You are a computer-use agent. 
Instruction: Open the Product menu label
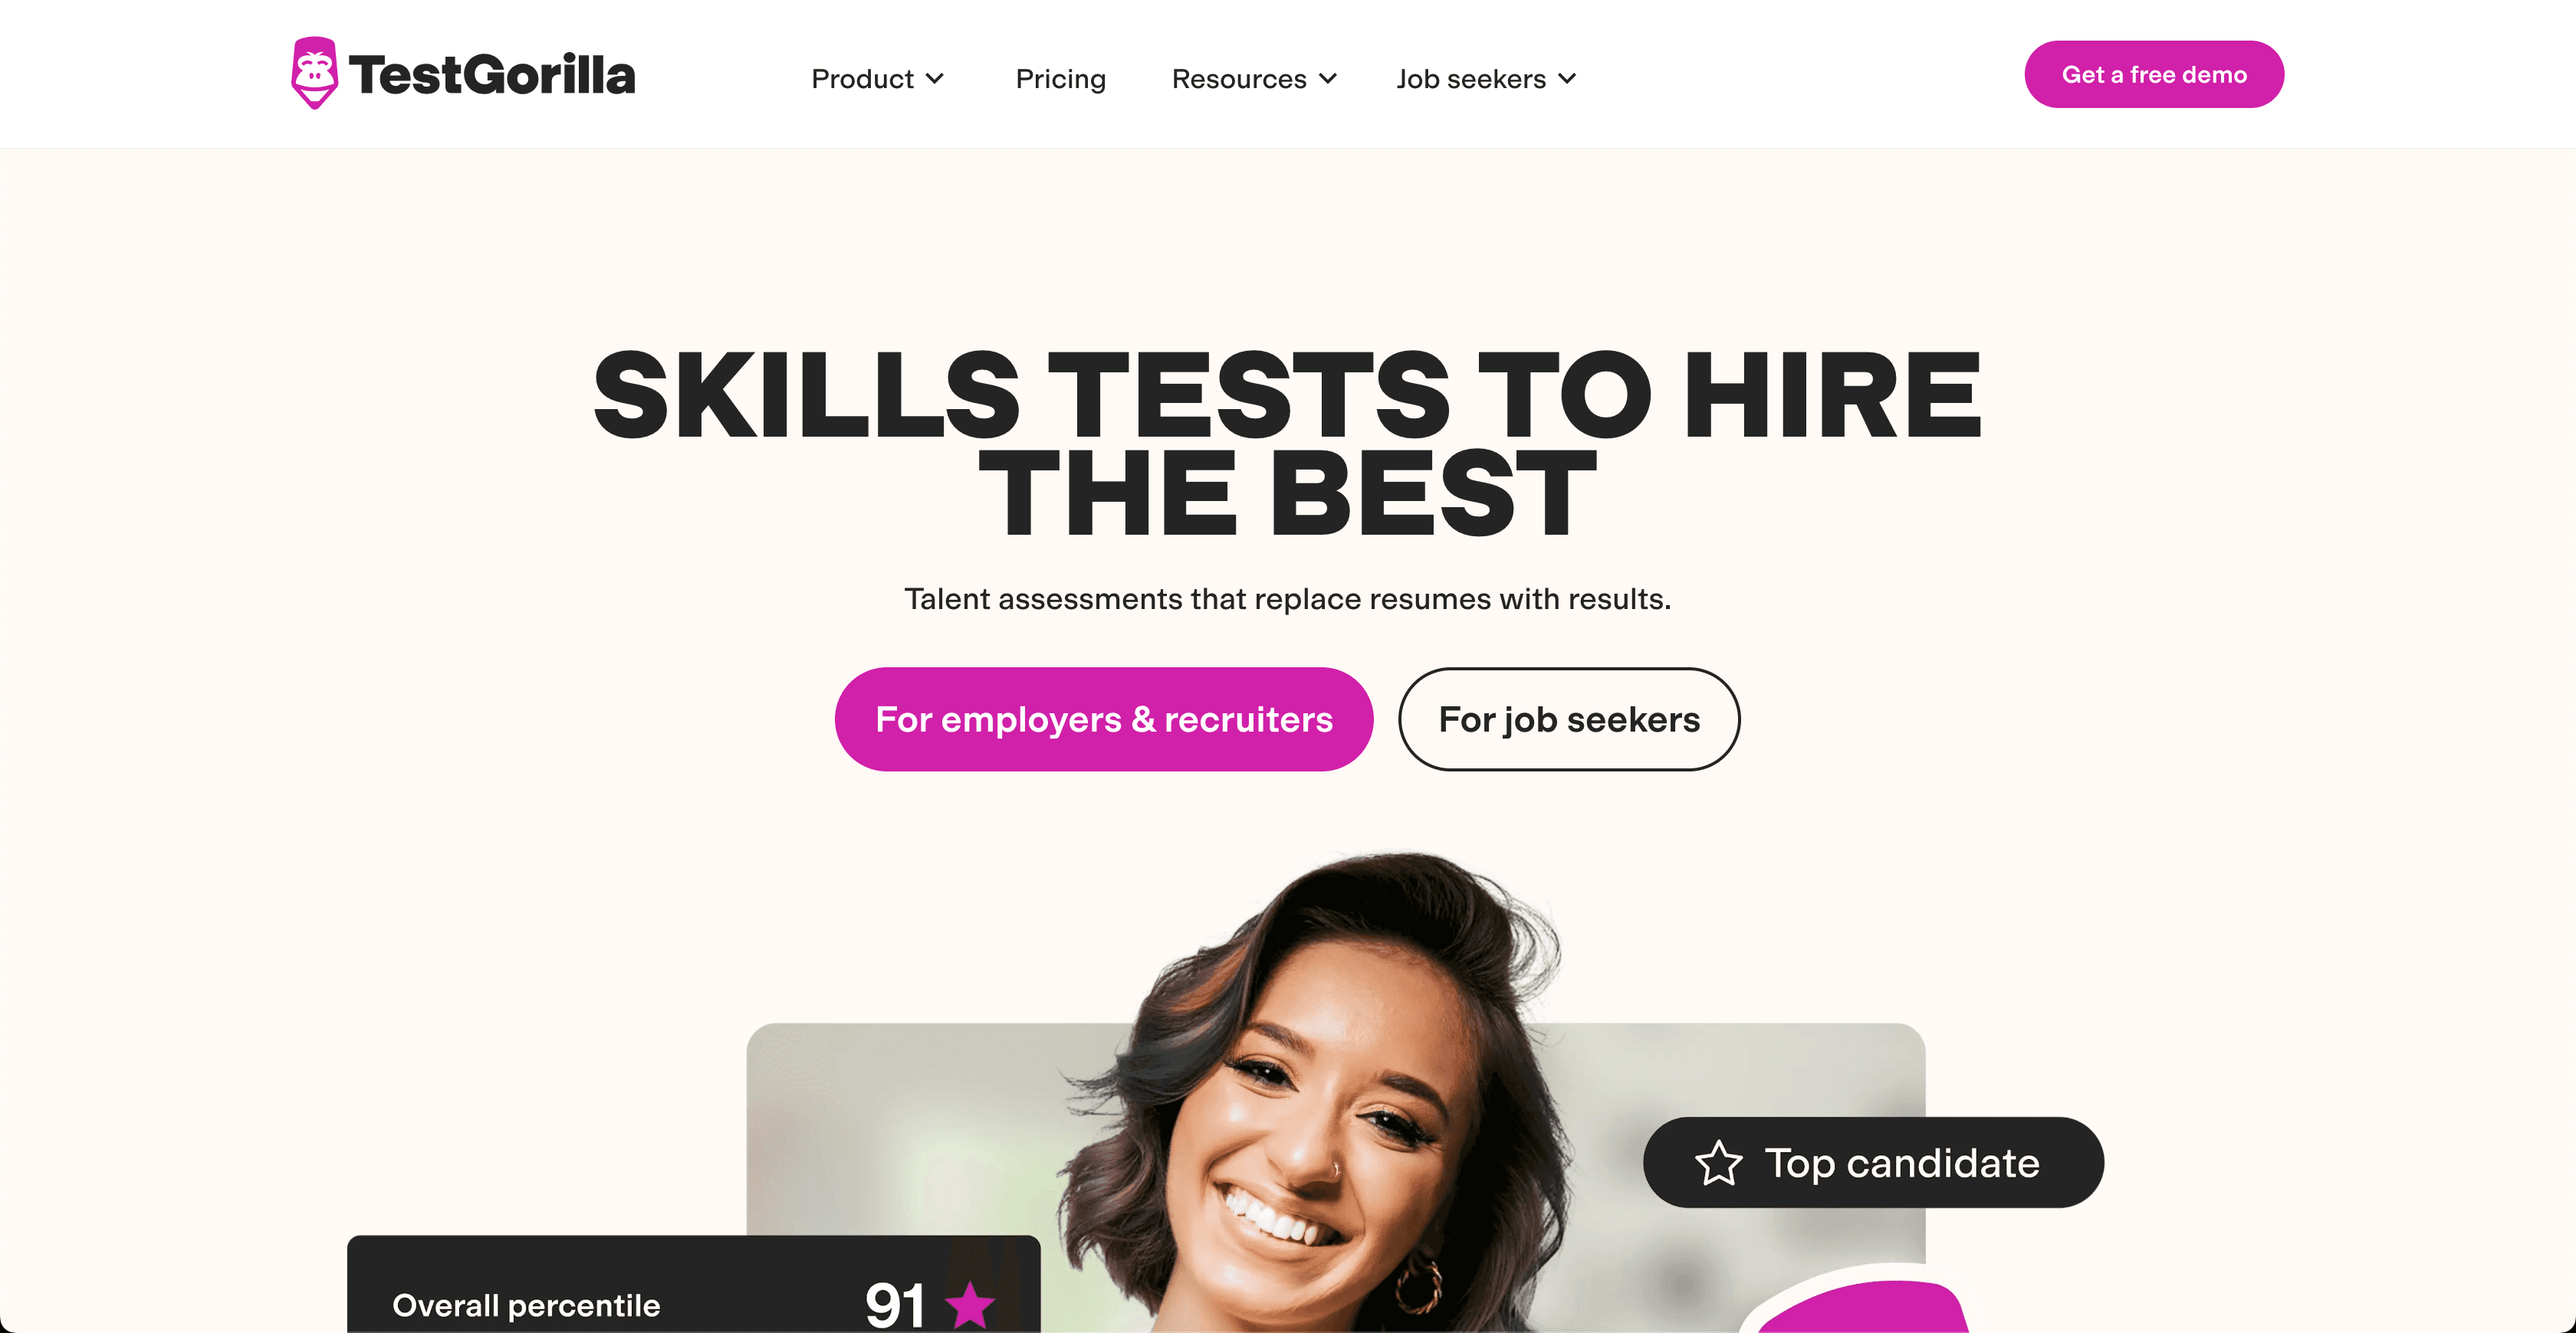862,79
